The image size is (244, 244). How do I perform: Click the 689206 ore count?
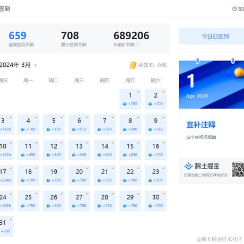tap(132, 36)
